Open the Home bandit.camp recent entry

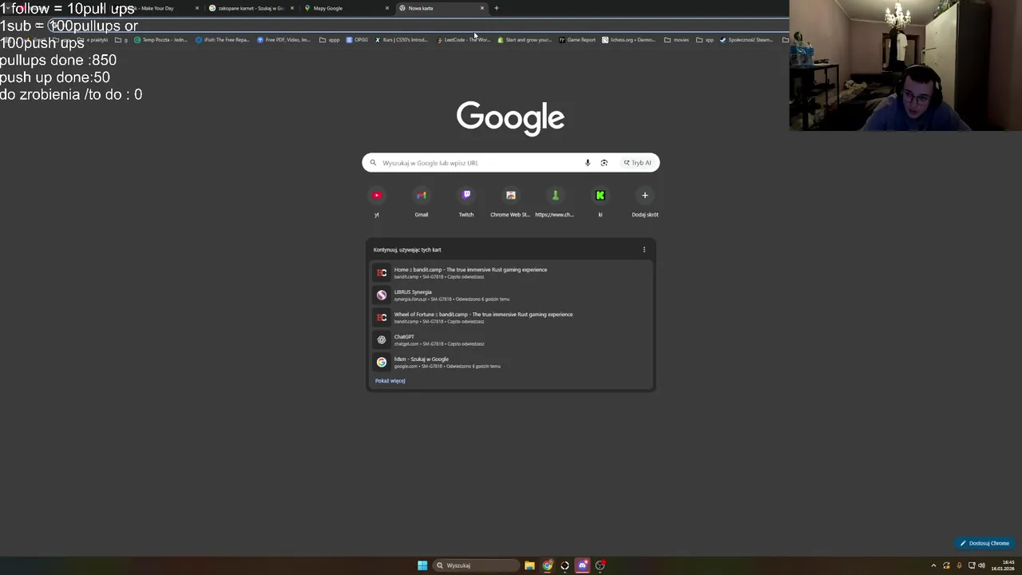click(x=511, y=273)
